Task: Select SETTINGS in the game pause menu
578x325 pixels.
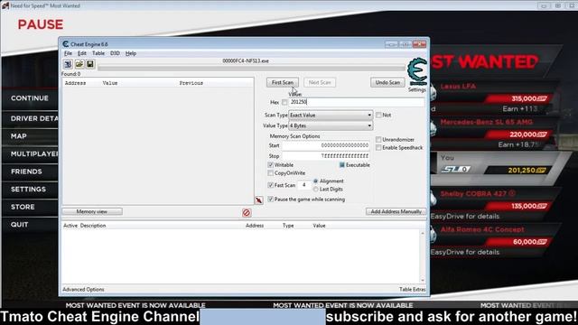Action: click(28, 190)
